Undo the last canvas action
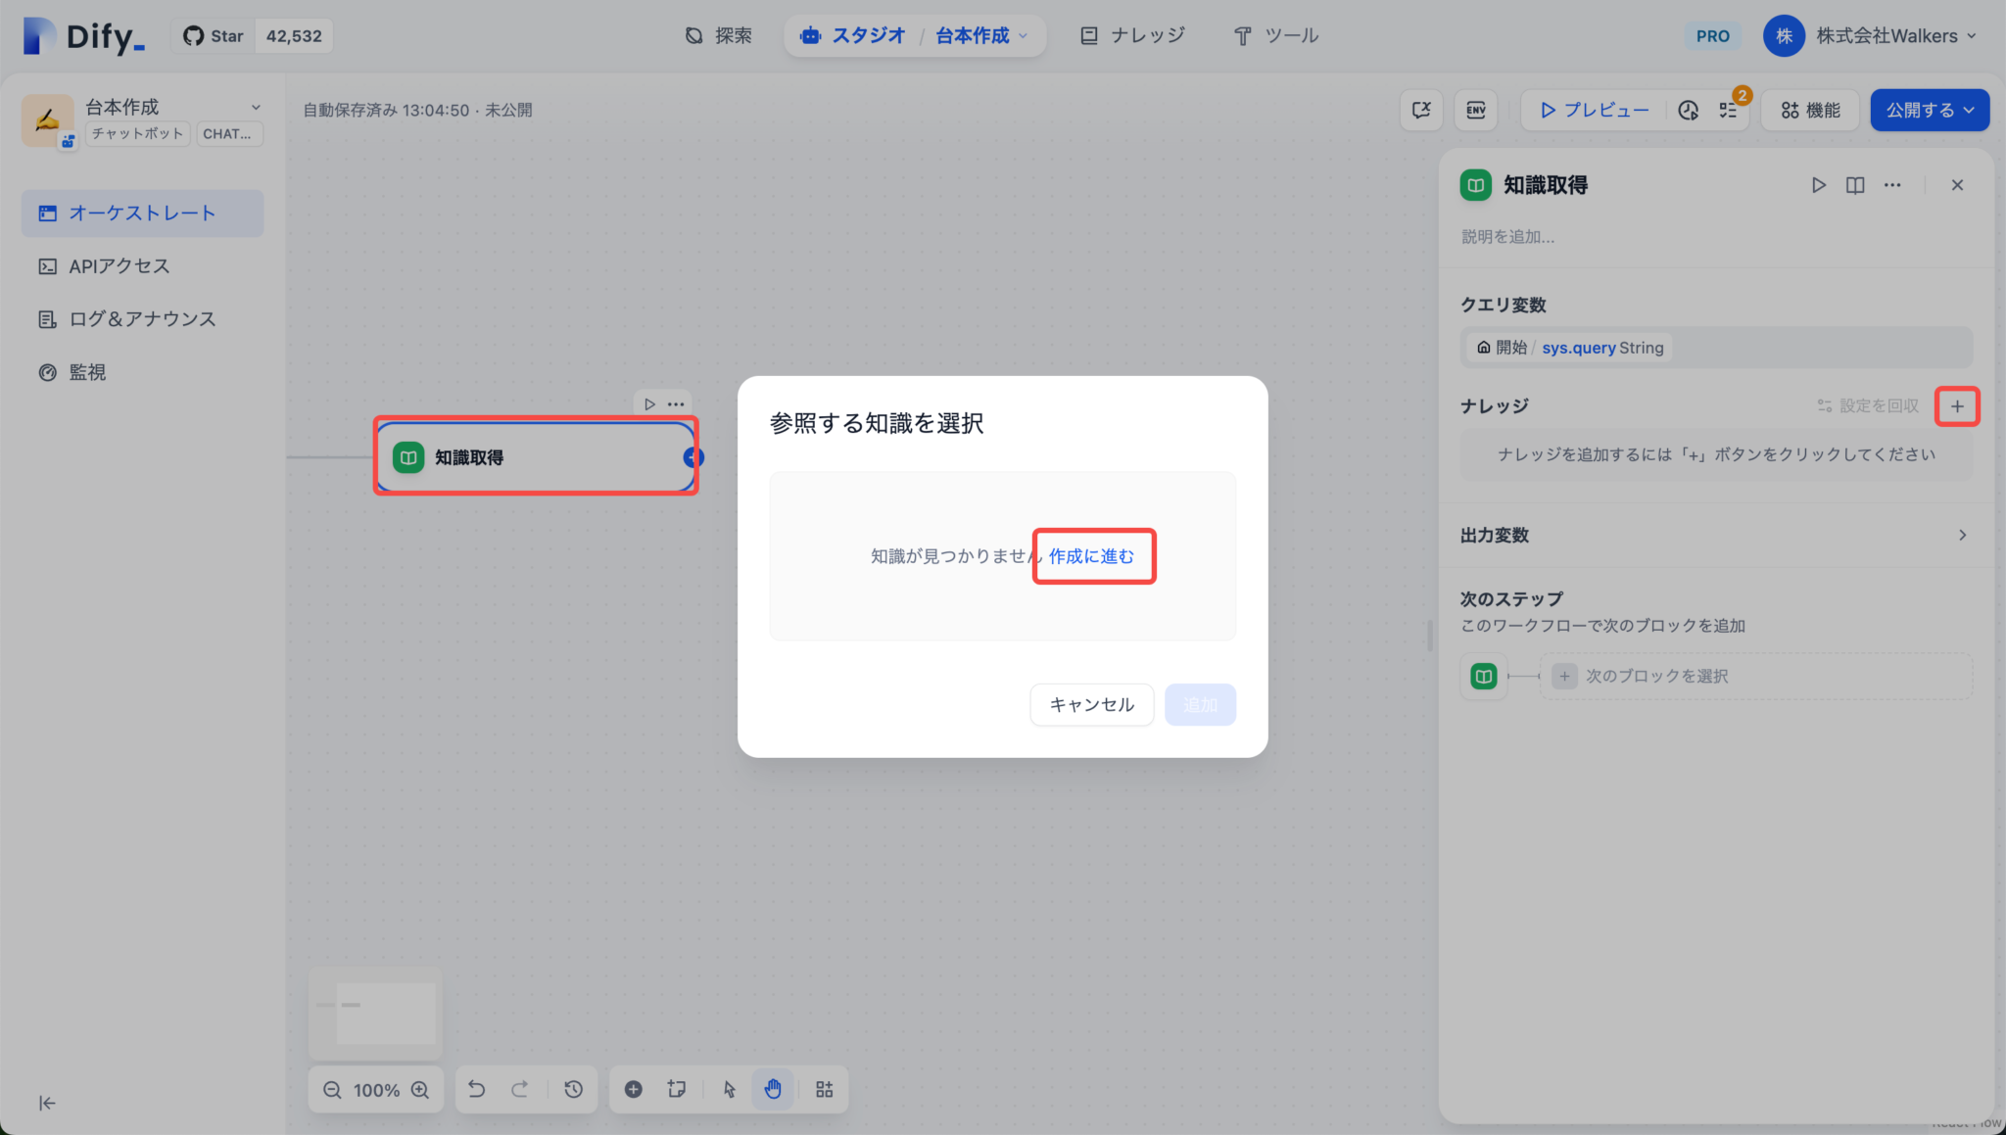2006x1135 pixels. 477,1089
